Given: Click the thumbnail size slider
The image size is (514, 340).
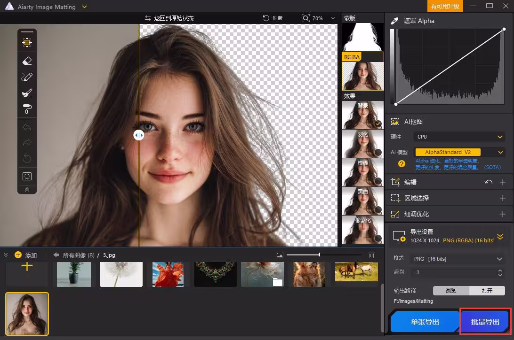Looking at the screenshot, I should tap(319, 255).
